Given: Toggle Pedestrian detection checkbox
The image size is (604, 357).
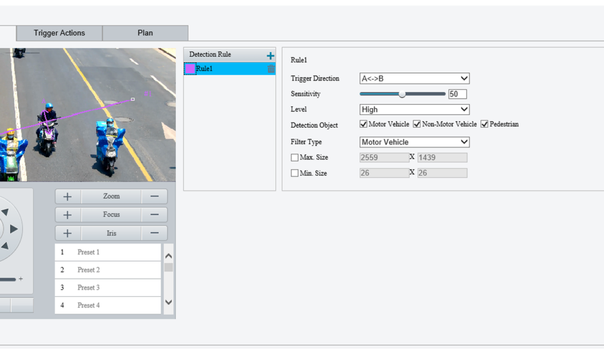Looking at the screenshot, I should click(x=484, y=124).
